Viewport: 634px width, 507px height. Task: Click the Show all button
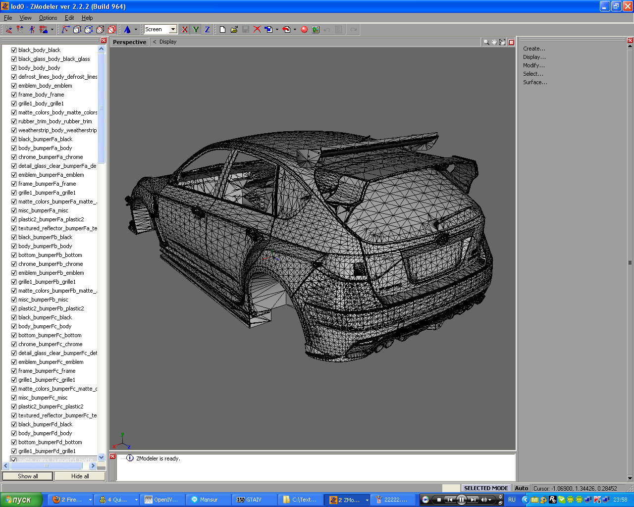pyautogui.click(x=28, y=476)
